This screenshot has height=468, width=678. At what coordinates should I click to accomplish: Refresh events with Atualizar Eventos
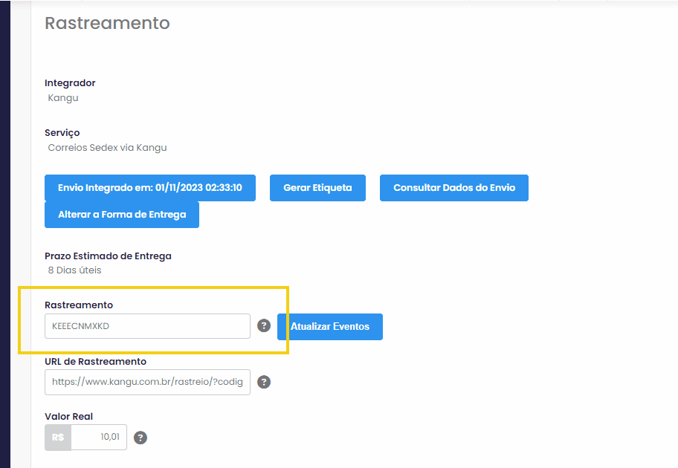[330, 327]
